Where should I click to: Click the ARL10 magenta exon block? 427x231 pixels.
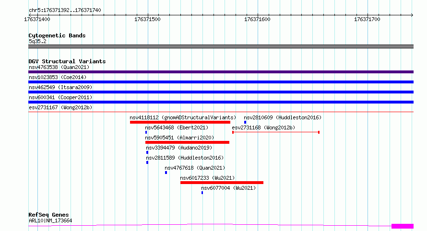pyautogui.click(x=403, y=226)
